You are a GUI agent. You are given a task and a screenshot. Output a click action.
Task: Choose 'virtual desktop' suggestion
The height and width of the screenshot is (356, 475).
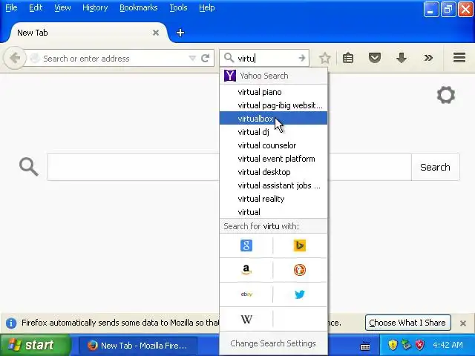click(x=273, y=172)
